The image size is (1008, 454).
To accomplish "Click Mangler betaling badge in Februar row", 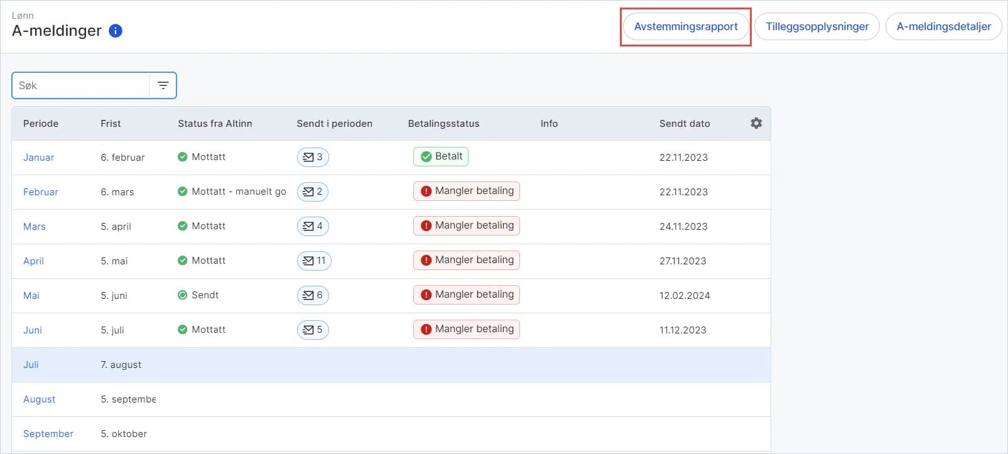I will 467,191.
